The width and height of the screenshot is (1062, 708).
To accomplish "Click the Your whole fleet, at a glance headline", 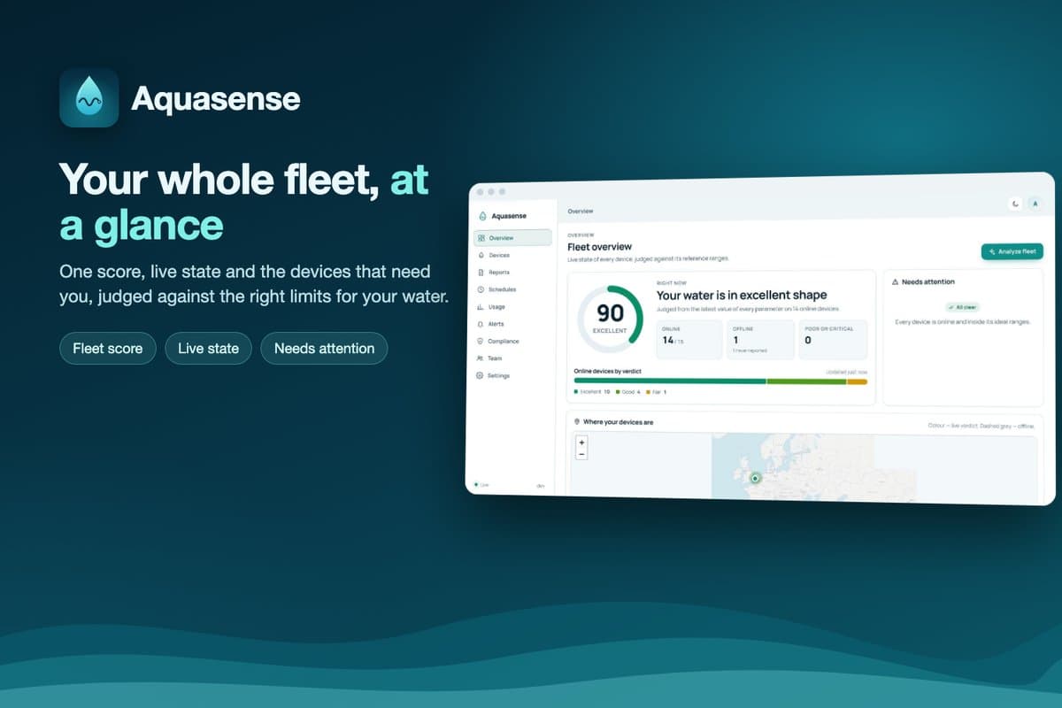I will point(244,203).
